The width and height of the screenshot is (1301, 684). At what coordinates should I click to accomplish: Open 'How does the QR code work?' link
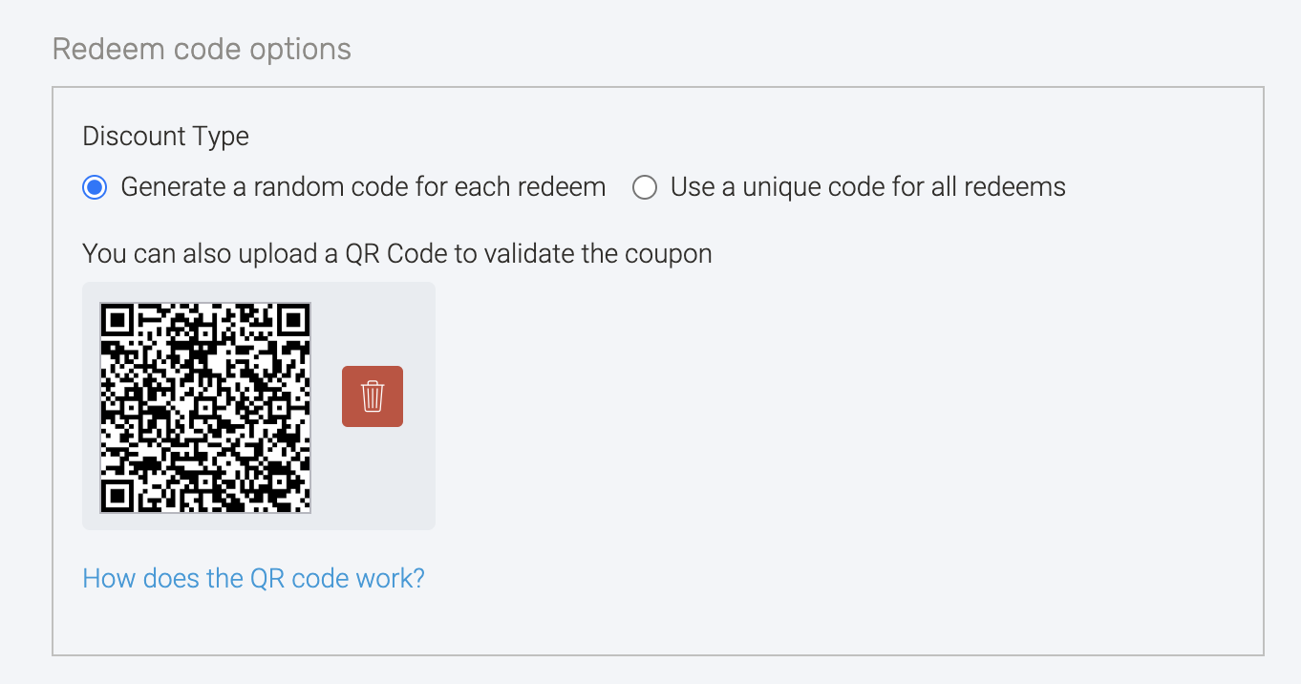[x=253, y=578]
